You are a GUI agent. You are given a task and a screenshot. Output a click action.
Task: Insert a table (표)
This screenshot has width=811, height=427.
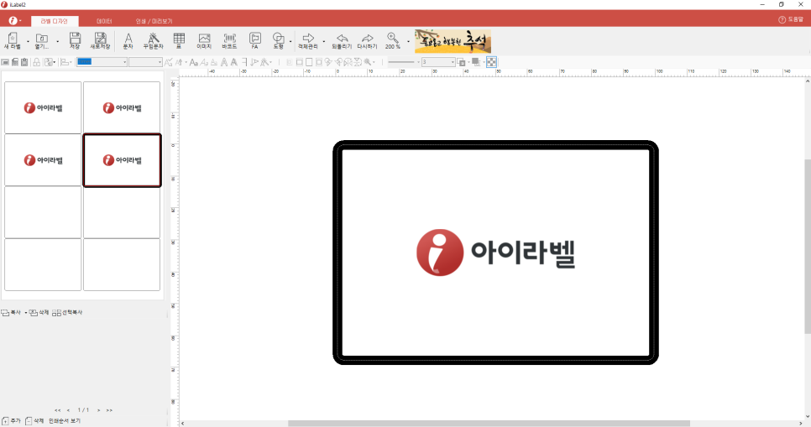point(179,41)
